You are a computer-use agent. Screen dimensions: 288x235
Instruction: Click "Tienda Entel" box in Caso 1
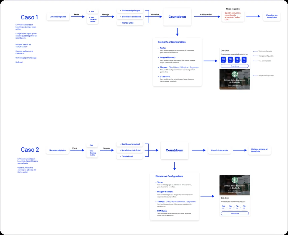click(130, 23)
